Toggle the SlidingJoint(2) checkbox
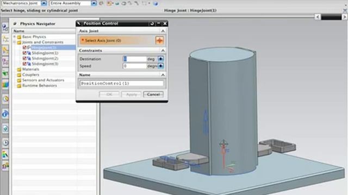348x195 pixels. 24,58
